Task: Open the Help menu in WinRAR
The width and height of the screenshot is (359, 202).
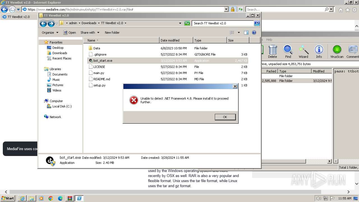Action: point(269,40)
